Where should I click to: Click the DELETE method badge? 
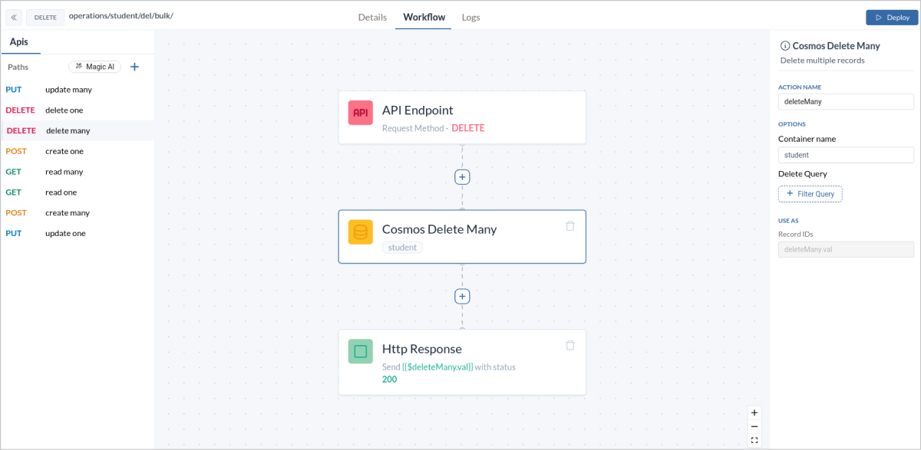[45, 17]
